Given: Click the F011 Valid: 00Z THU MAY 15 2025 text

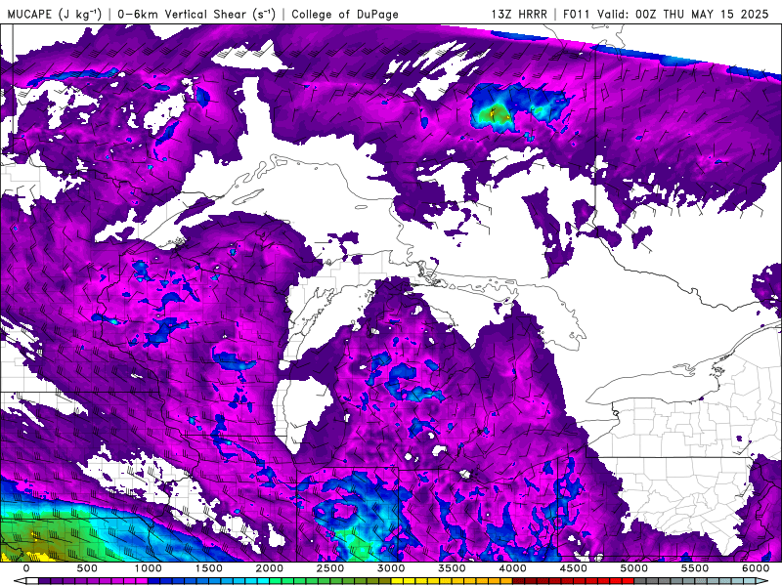Looking at the screenshot, I should (x=666, y=14).
